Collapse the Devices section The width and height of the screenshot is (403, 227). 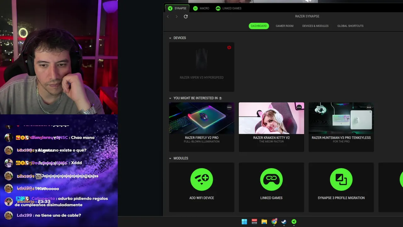(170, 38)
